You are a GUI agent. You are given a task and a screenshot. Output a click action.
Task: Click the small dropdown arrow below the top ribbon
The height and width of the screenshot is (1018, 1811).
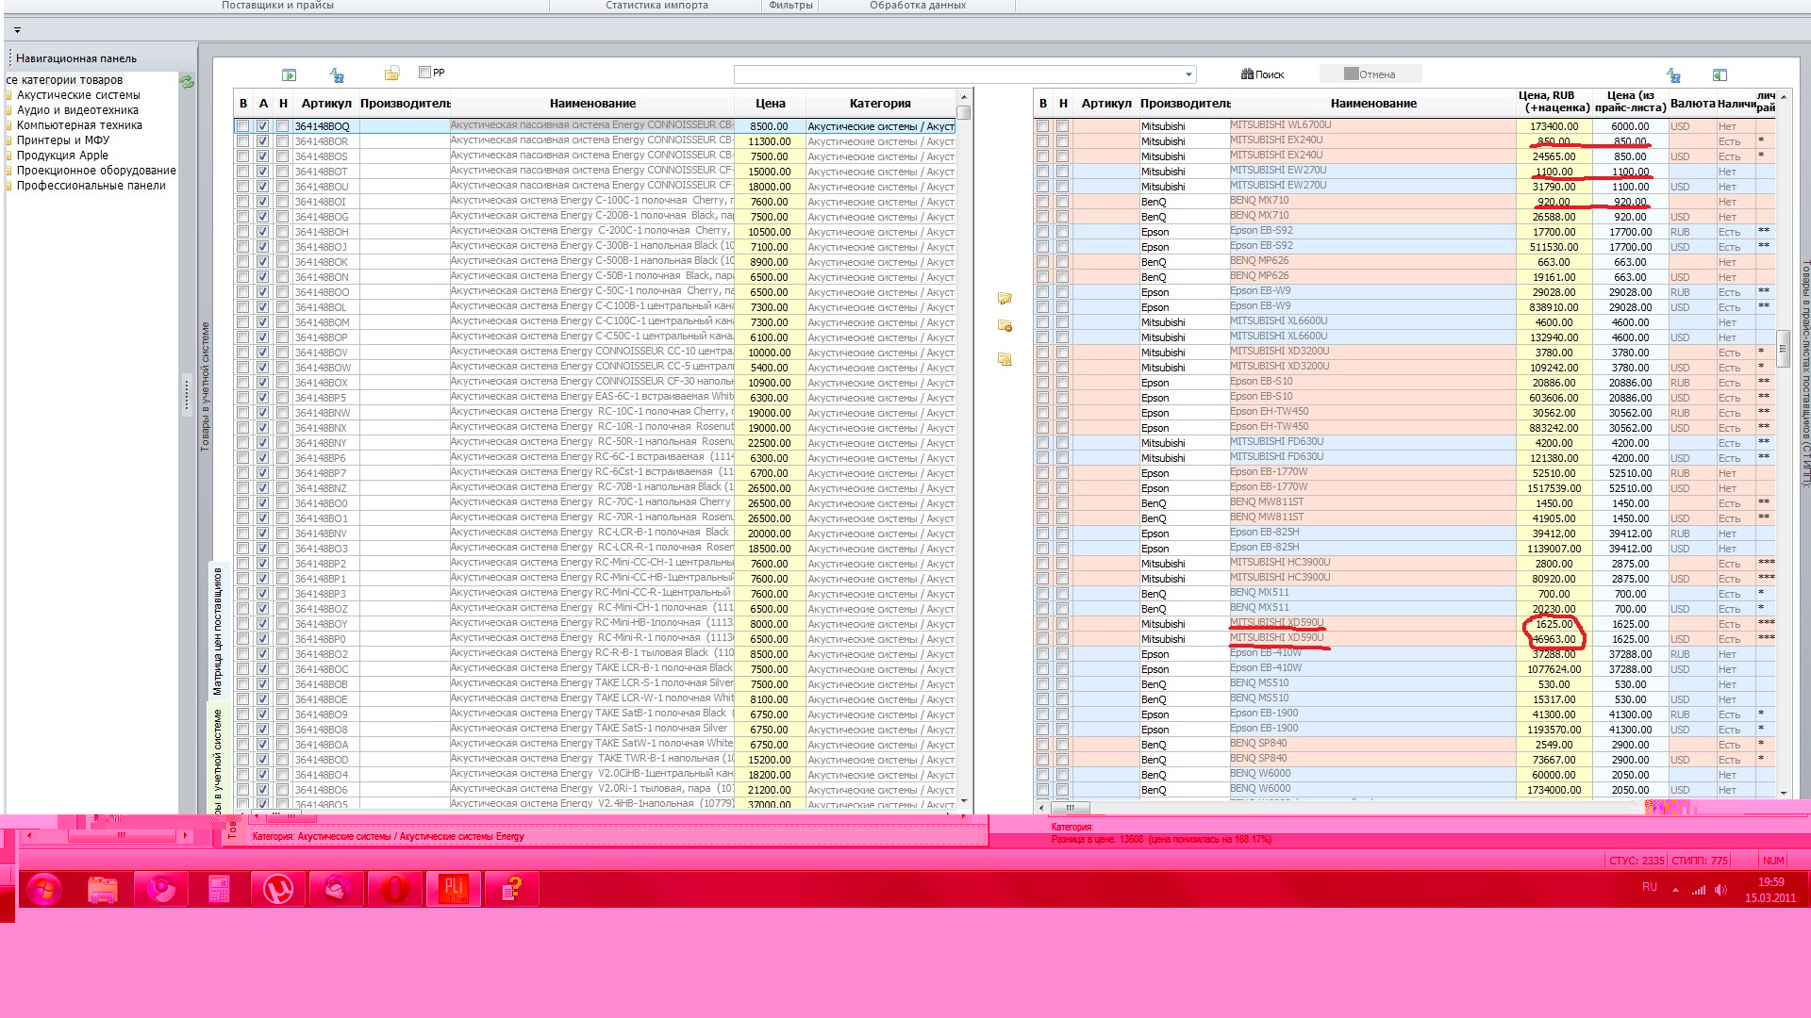17,30
